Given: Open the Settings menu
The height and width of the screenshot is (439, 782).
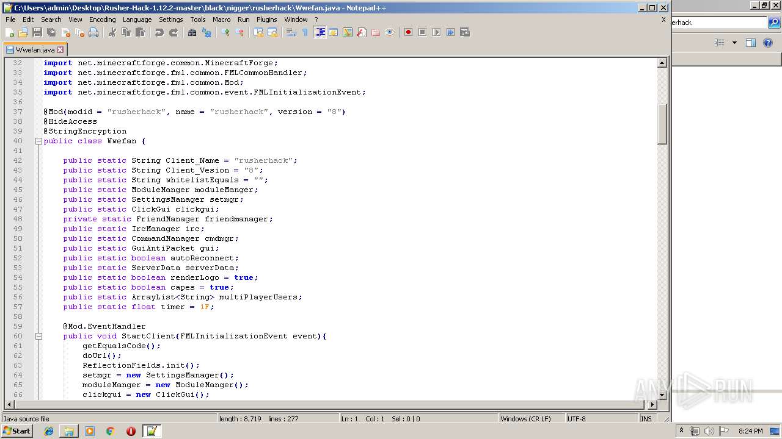Looking at the screenshot, I should (170, 20).
